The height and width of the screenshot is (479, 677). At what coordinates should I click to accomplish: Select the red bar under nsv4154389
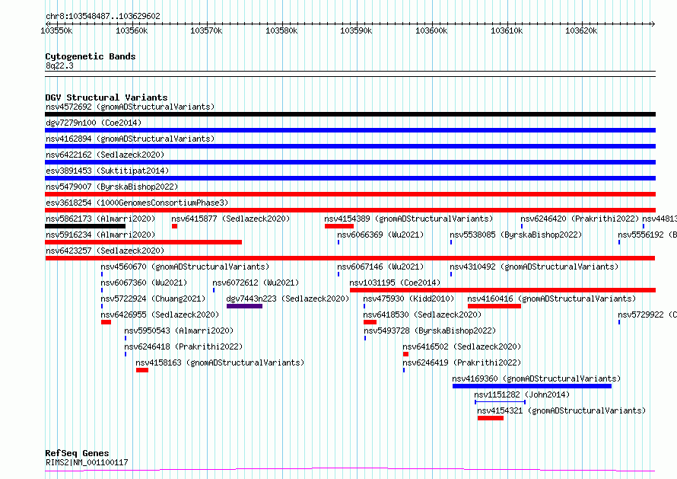pyautogui.click(x=339, y=226)
